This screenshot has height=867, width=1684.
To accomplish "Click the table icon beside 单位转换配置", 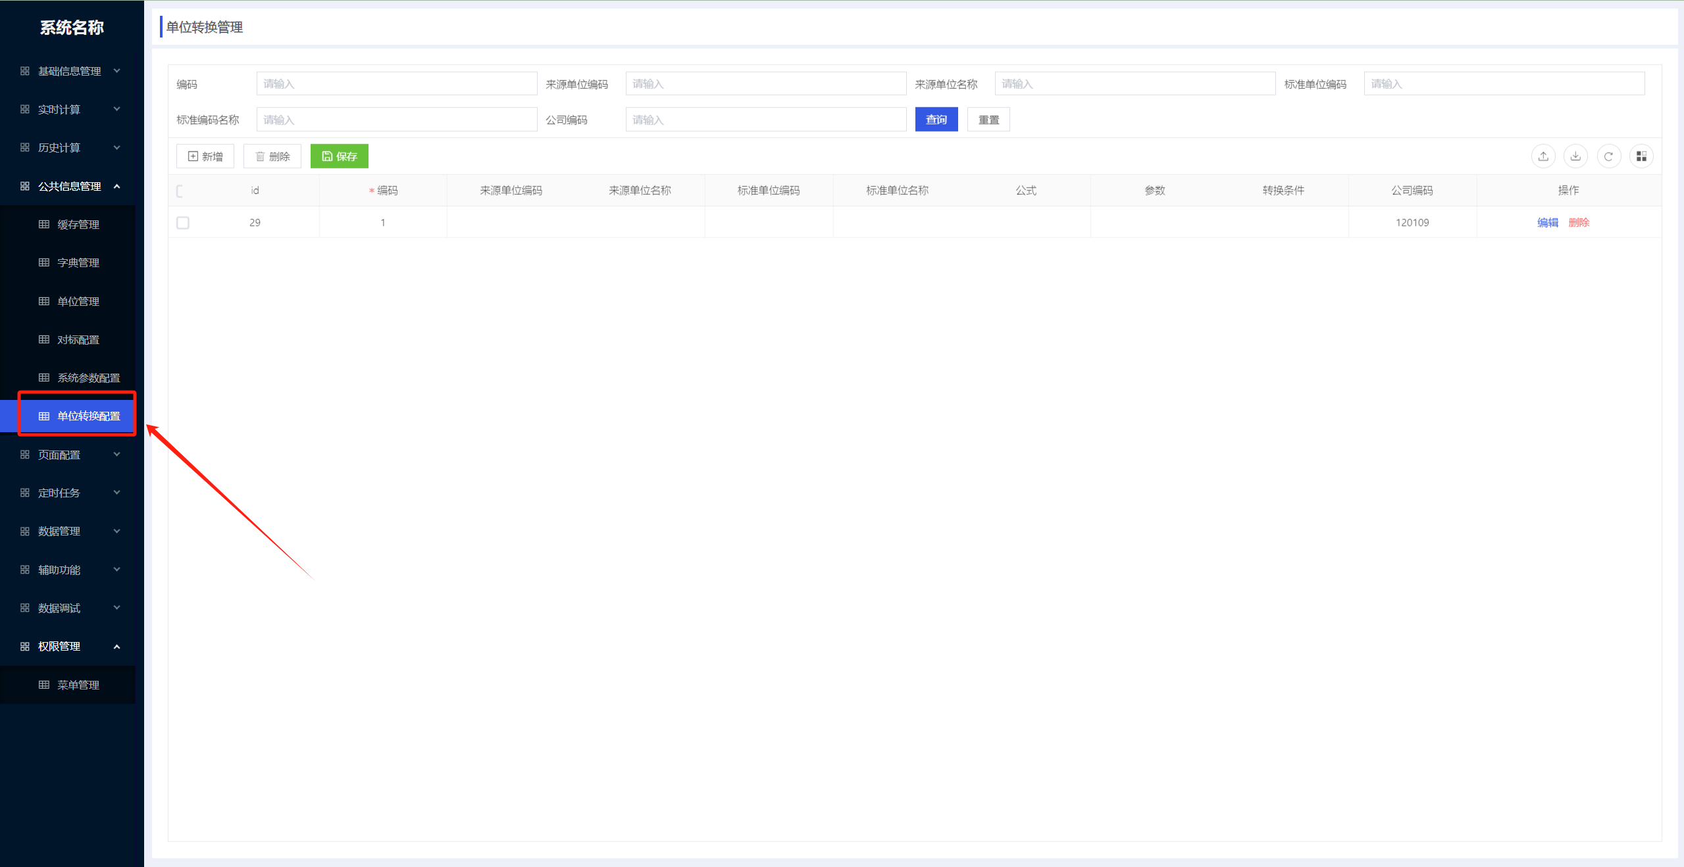I will [44, 416].
